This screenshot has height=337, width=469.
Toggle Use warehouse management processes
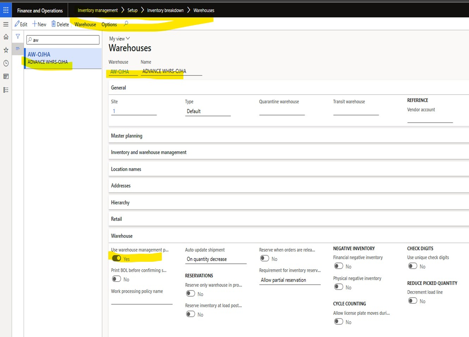pyautogui.click(x=116, y=258)
